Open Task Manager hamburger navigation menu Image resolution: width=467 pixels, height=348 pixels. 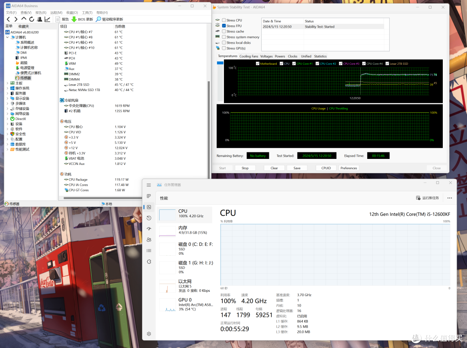point(149,185)
